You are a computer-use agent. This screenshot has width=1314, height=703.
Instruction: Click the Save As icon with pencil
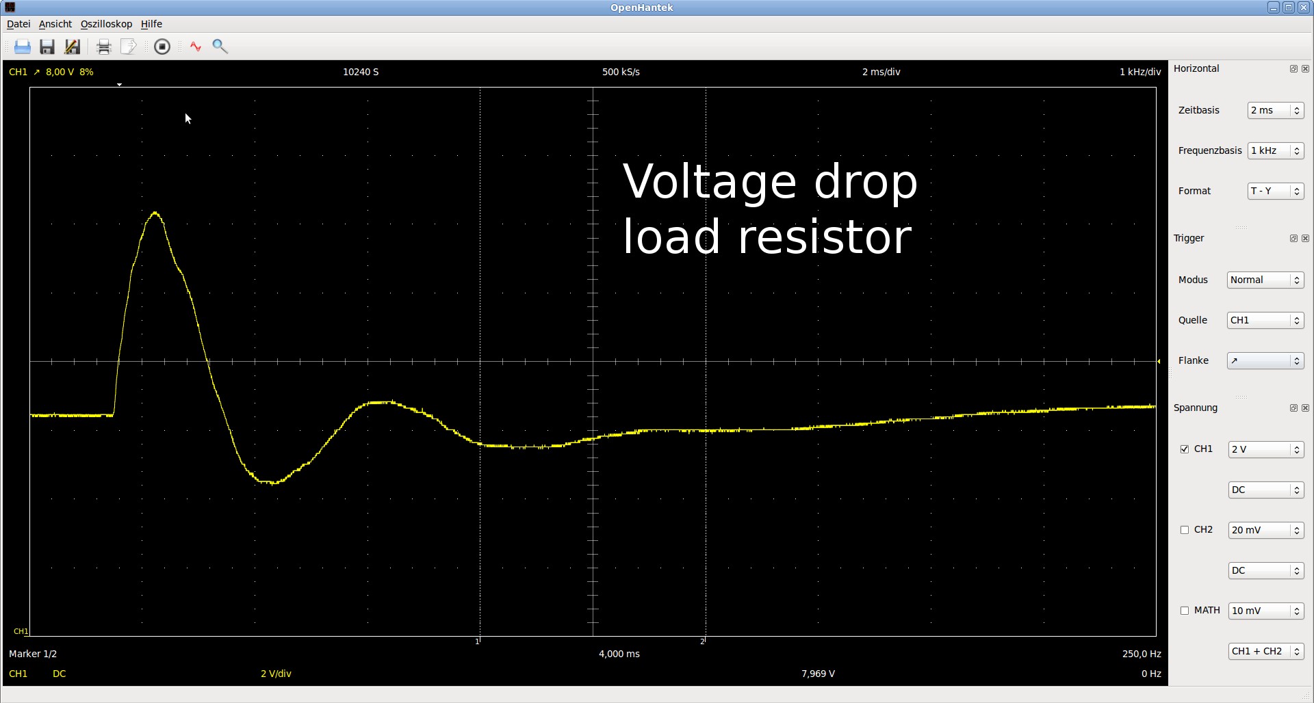point(72,47)
